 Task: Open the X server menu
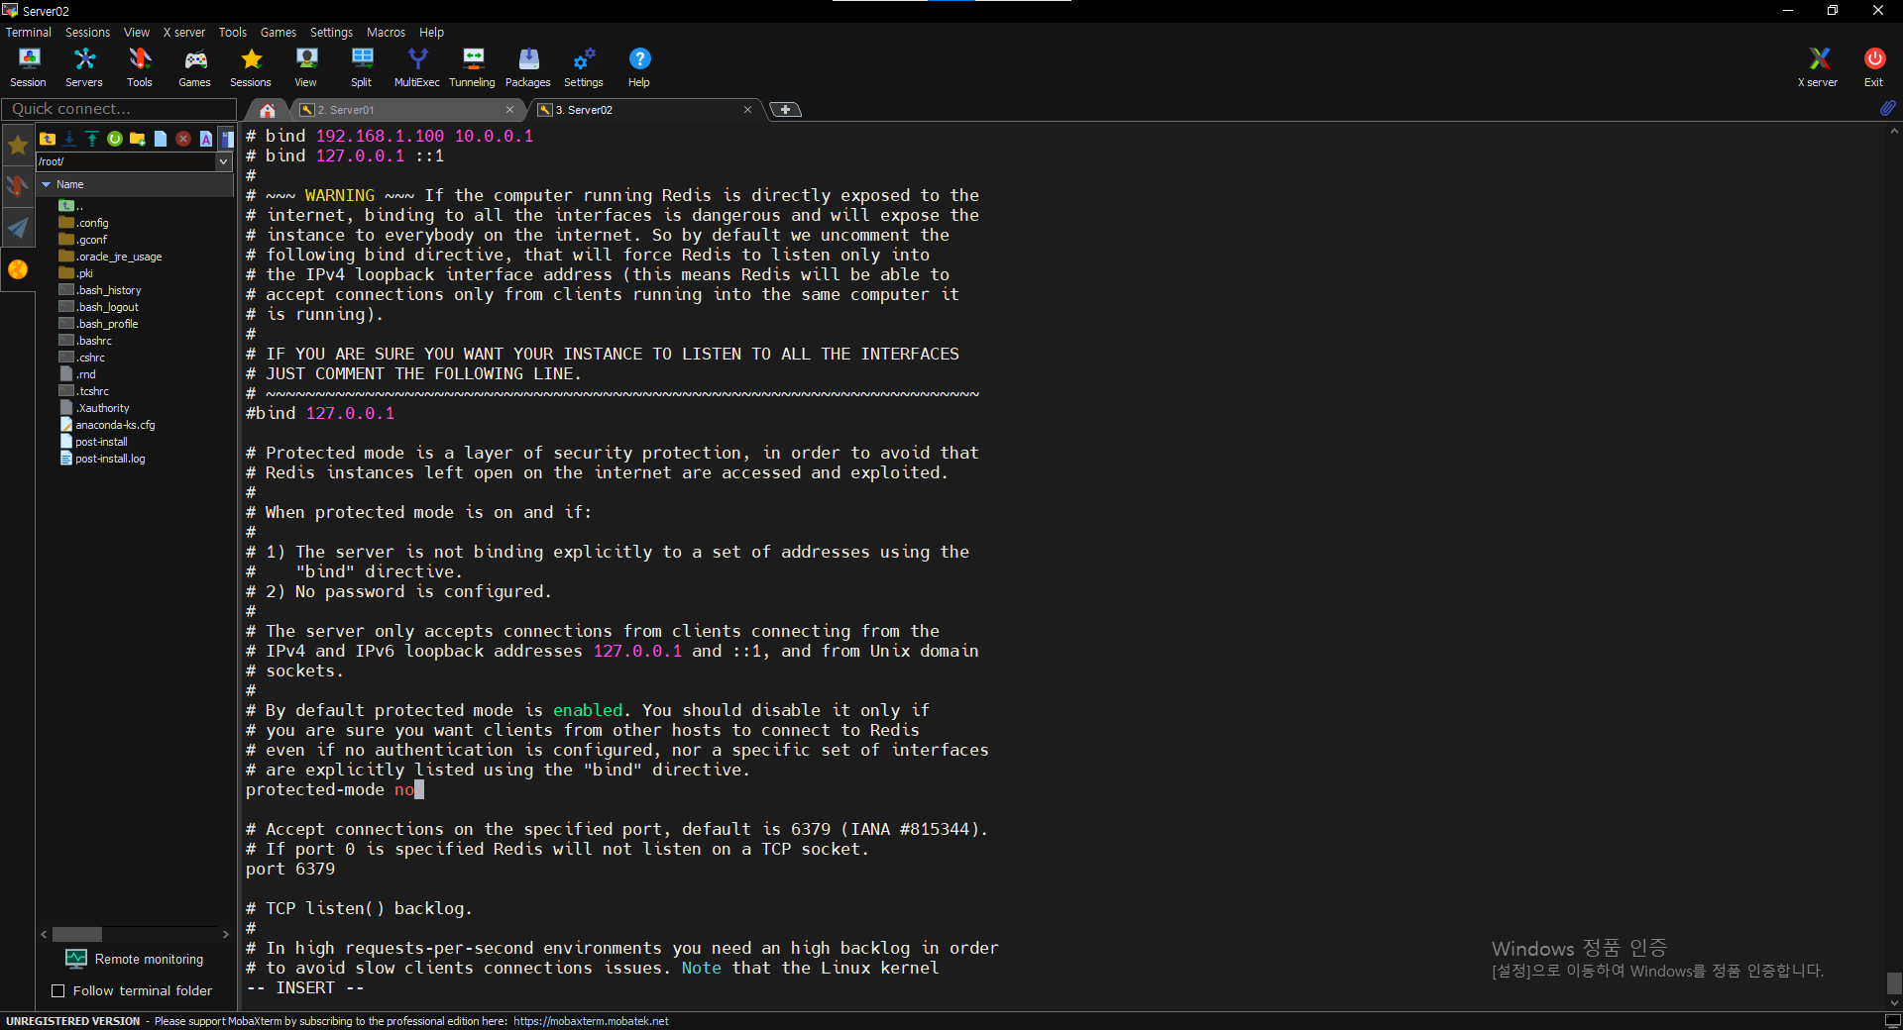click(184, 33)
